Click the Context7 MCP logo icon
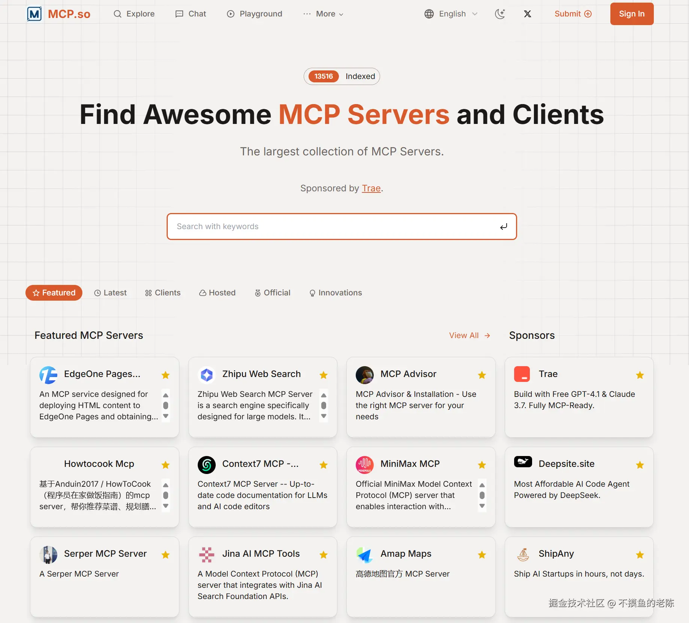 (207, 465)
